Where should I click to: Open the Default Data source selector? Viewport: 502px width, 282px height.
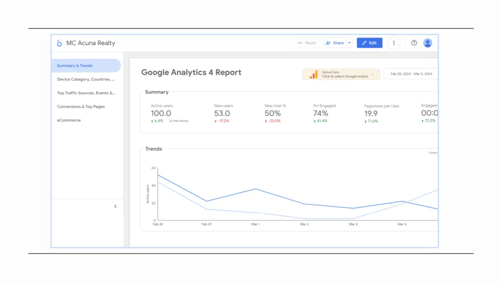click(341, 74)
